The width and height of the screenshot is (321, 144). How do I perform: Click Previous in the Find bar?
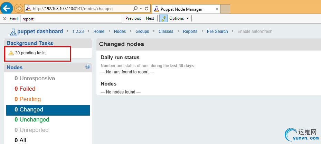coord(133,18)
